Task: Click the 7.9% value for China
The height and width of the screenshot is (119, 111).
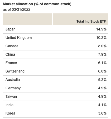Action: click(102, 54)
